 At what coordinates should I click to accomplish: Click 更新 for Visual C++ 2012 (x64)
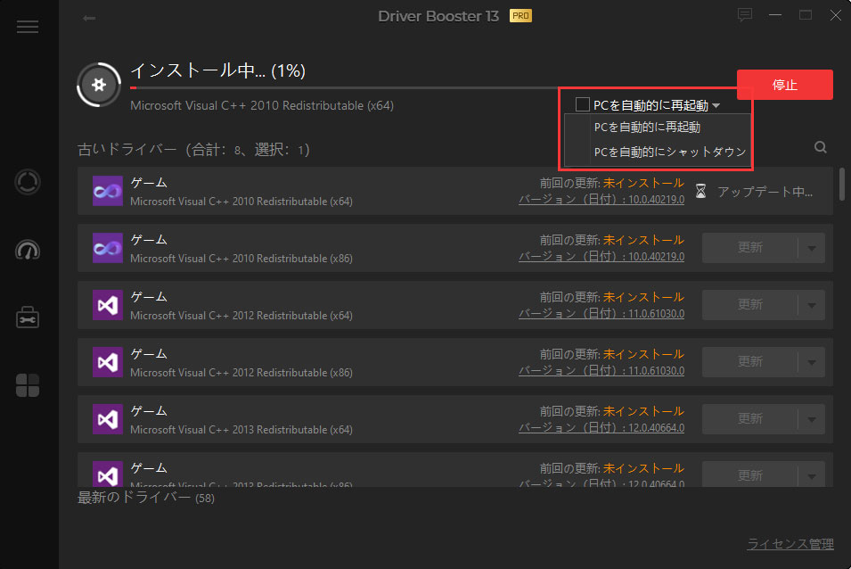(750, 305)
